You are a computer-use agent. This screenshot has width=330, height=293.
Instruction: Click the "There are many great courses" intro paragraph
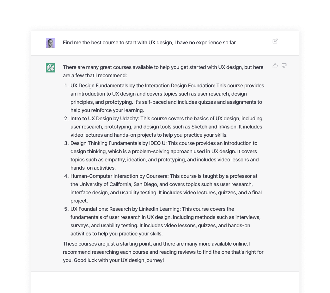click(x=163, y=71)
